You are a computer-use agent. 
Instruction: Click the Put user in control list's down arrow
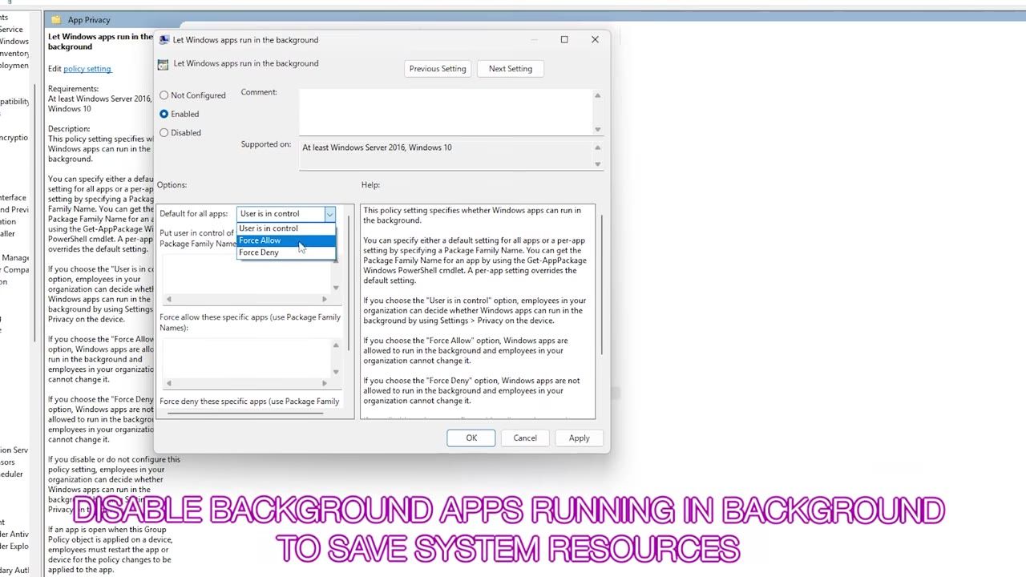(336, 288)
